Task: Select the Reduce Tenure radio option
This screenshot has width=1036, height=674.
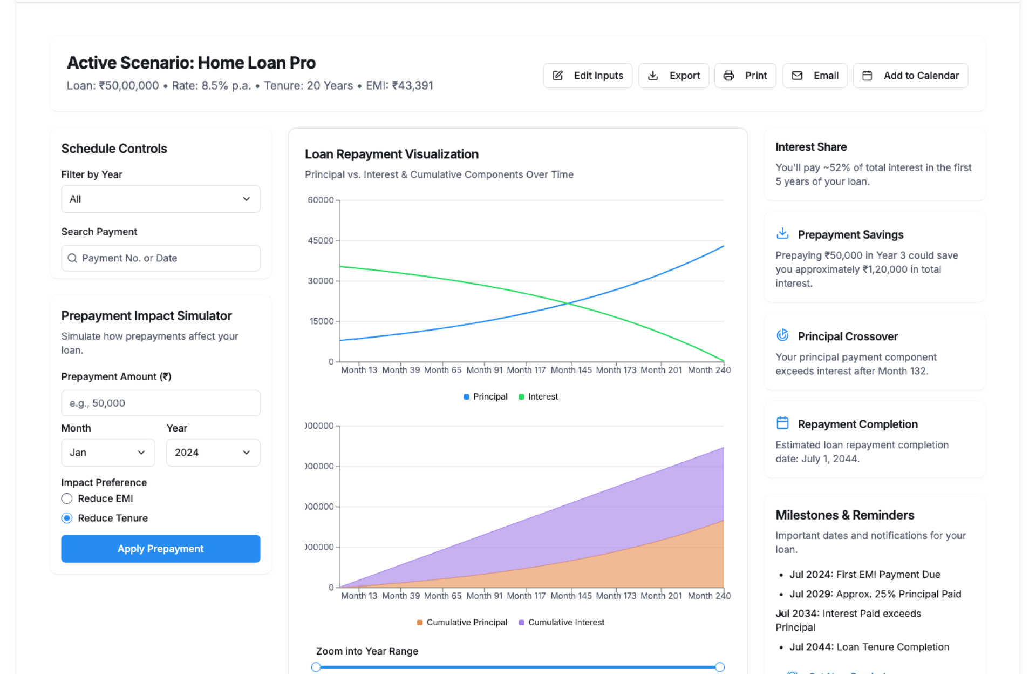Action: pyautogui.click(x=67, y=518)
